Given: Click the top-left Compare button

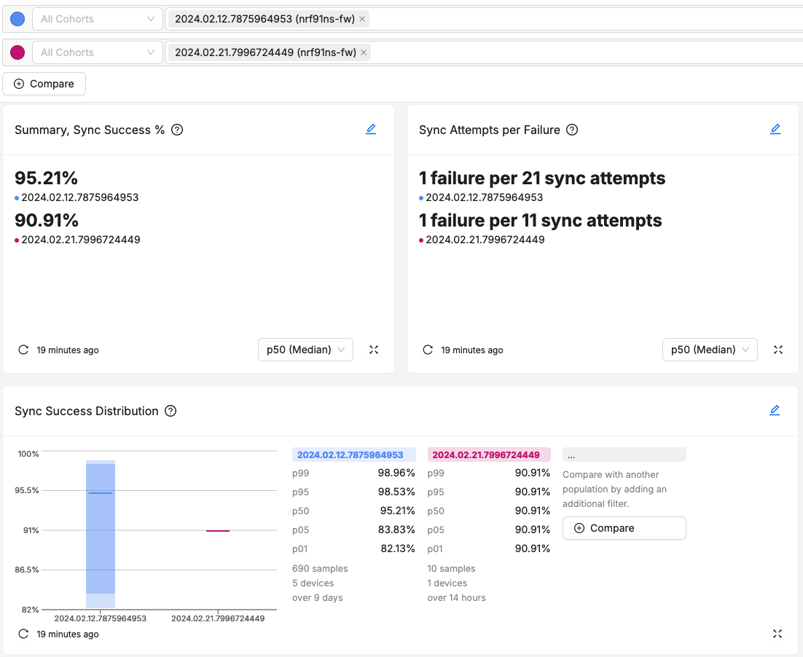Looking at the screenshot, I should click(x=44, y=84).
